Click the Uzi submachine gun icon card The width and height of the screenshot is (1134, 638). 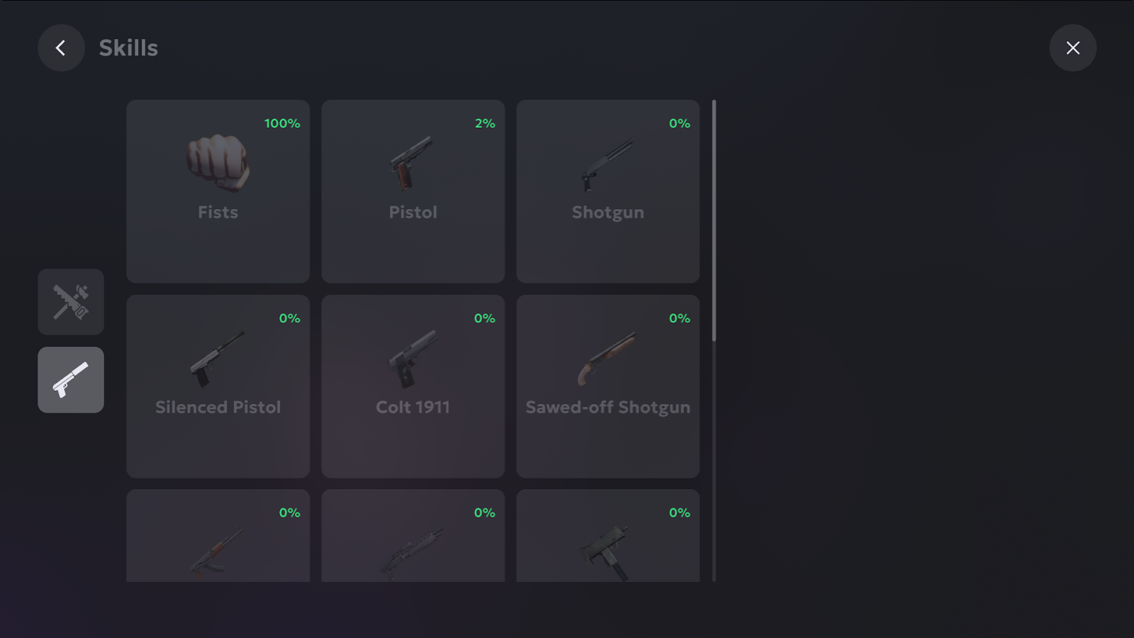[608, 536]
